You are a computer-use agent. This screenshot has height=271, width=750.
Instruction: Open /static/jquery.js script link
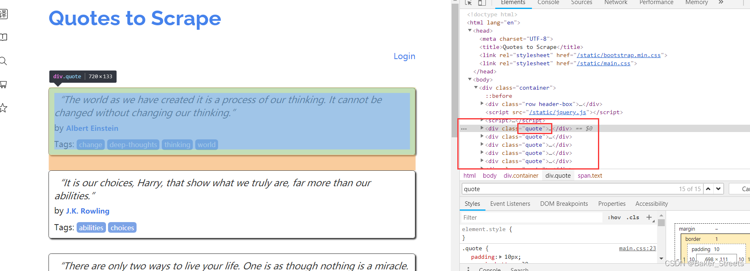click(x=558, y=112)
